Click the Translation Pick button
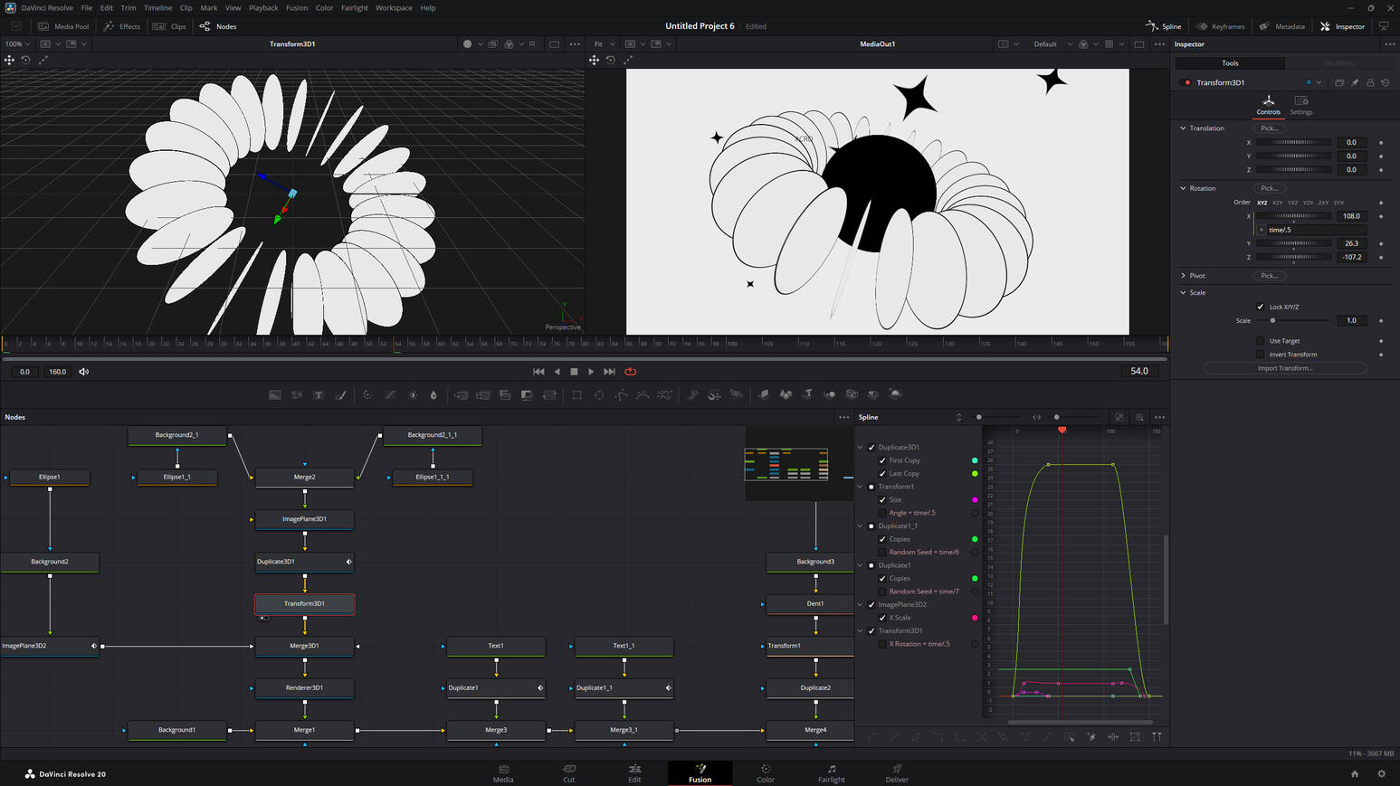The width and height of the screenshot is (1400, 786). (x=1269, y=128)
